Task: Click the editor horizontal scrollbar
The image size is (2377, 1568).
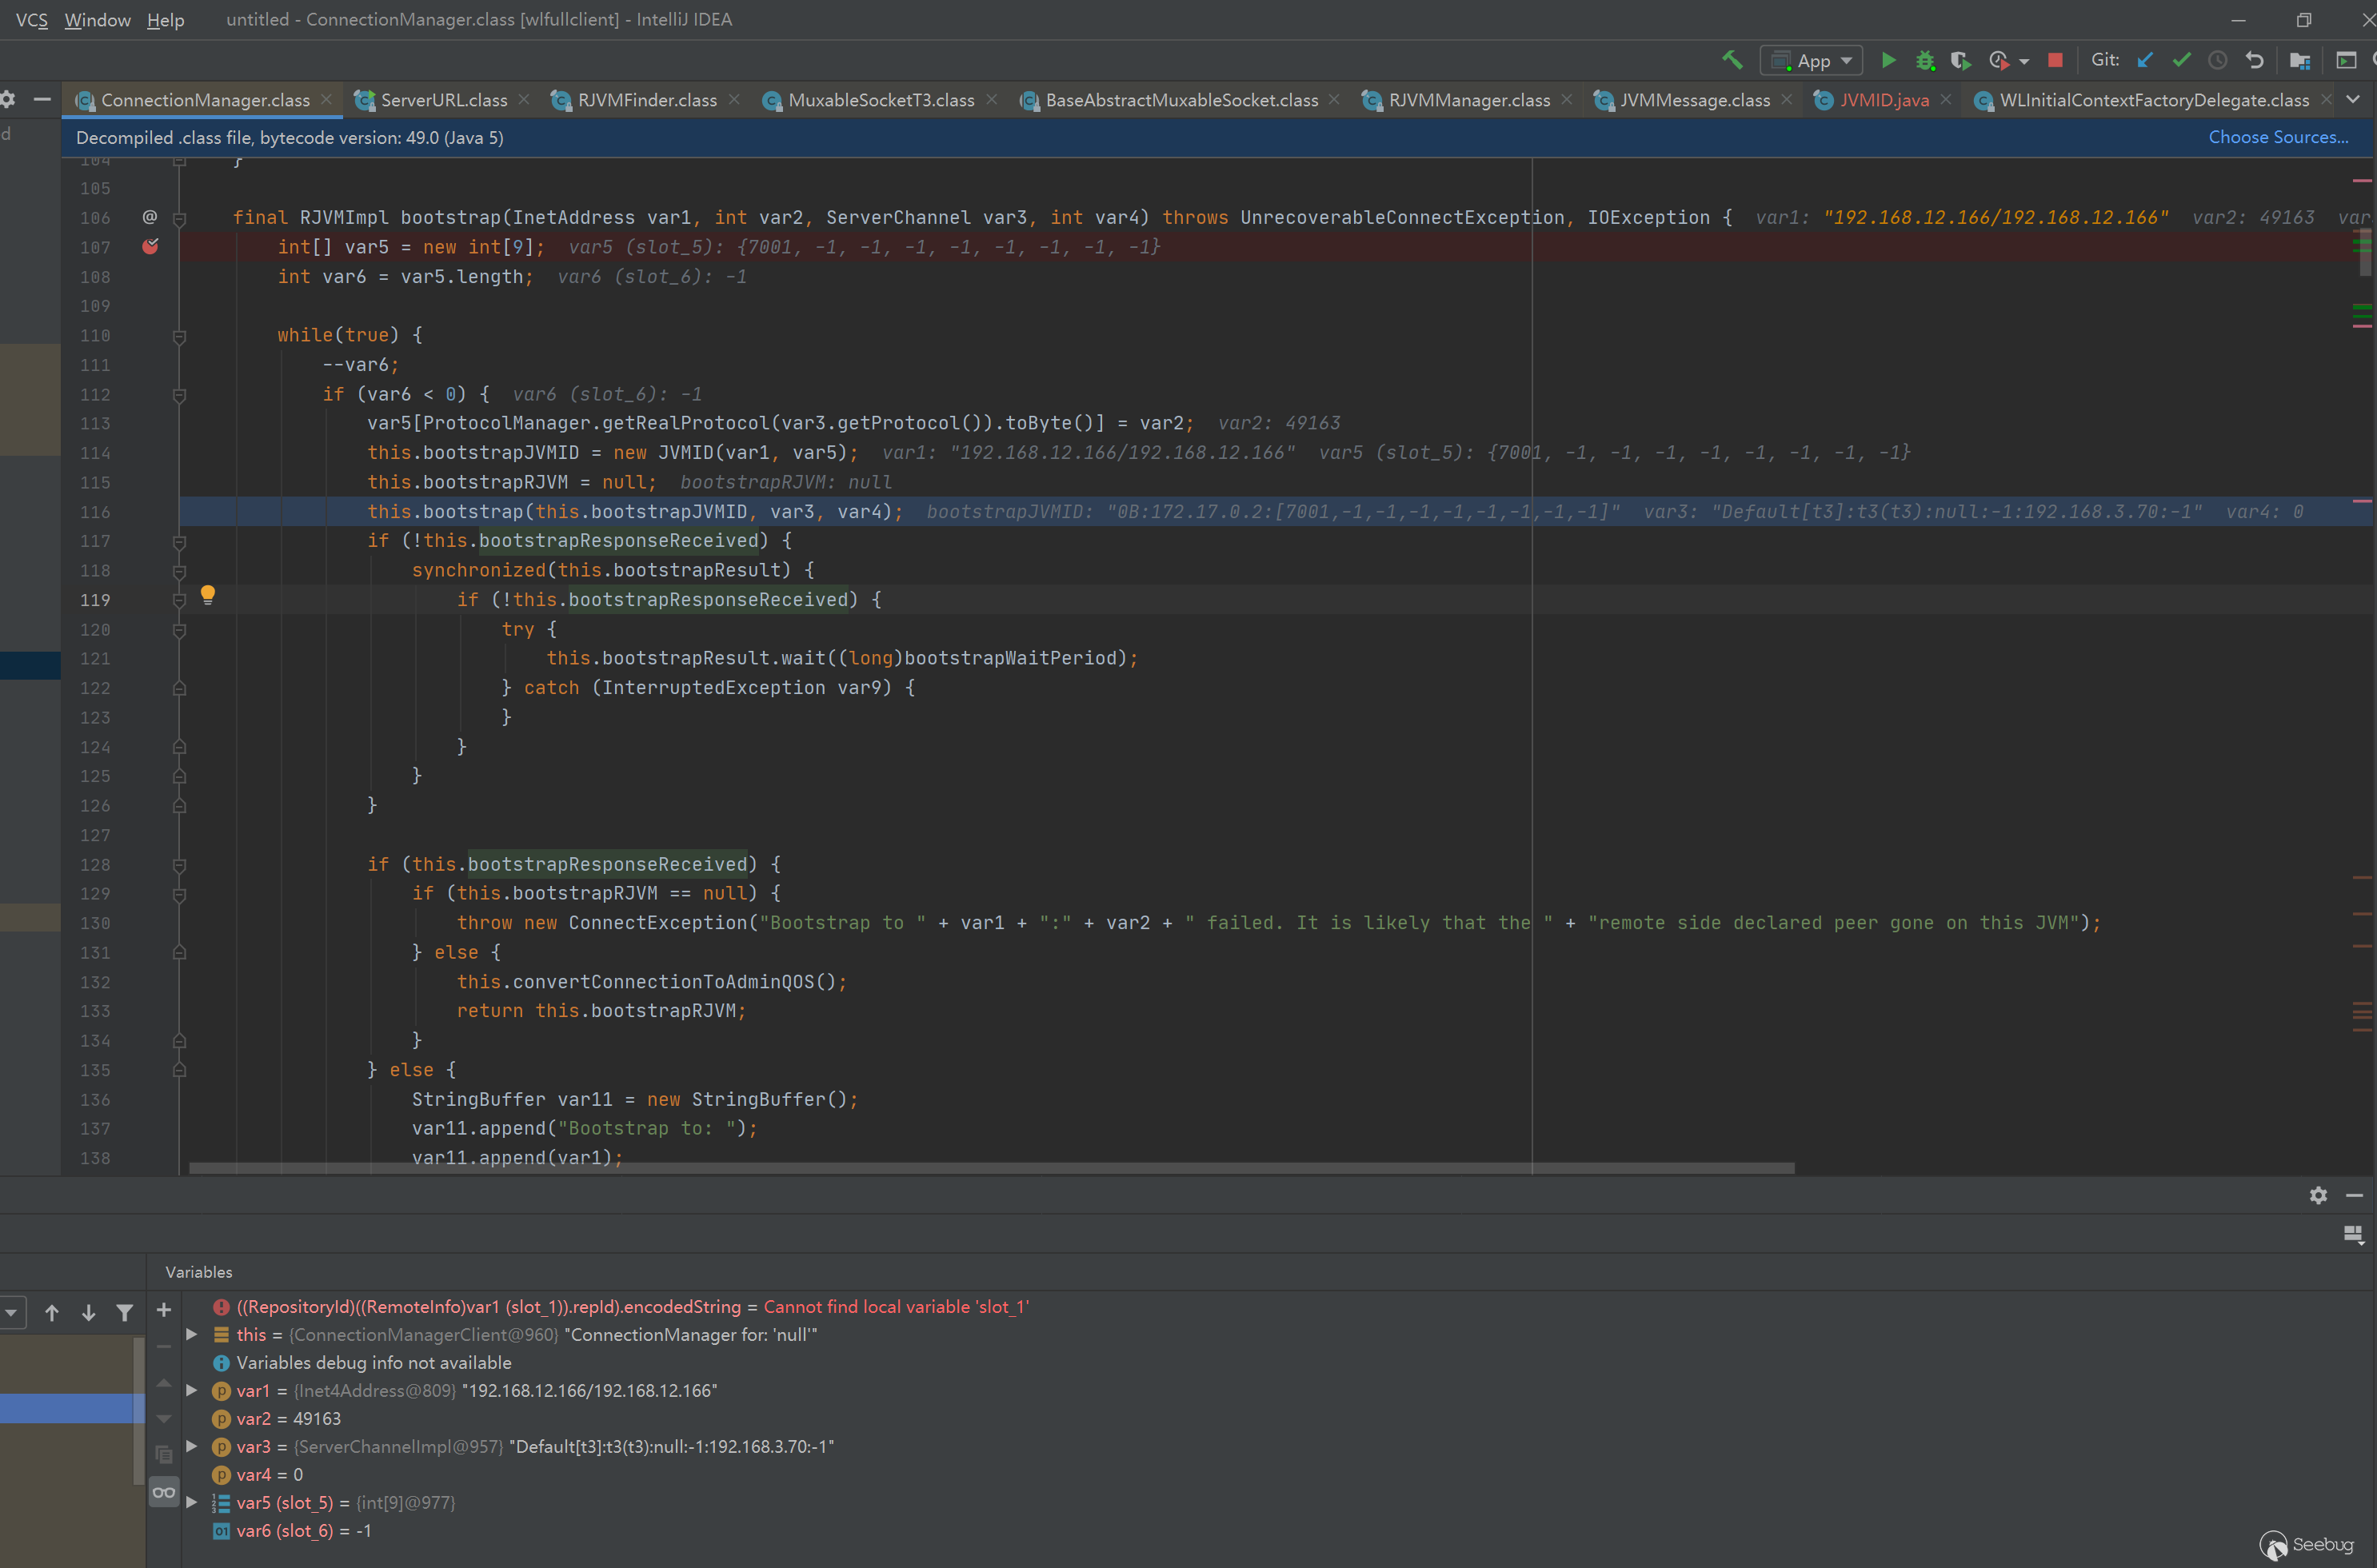Action: 990,1168
